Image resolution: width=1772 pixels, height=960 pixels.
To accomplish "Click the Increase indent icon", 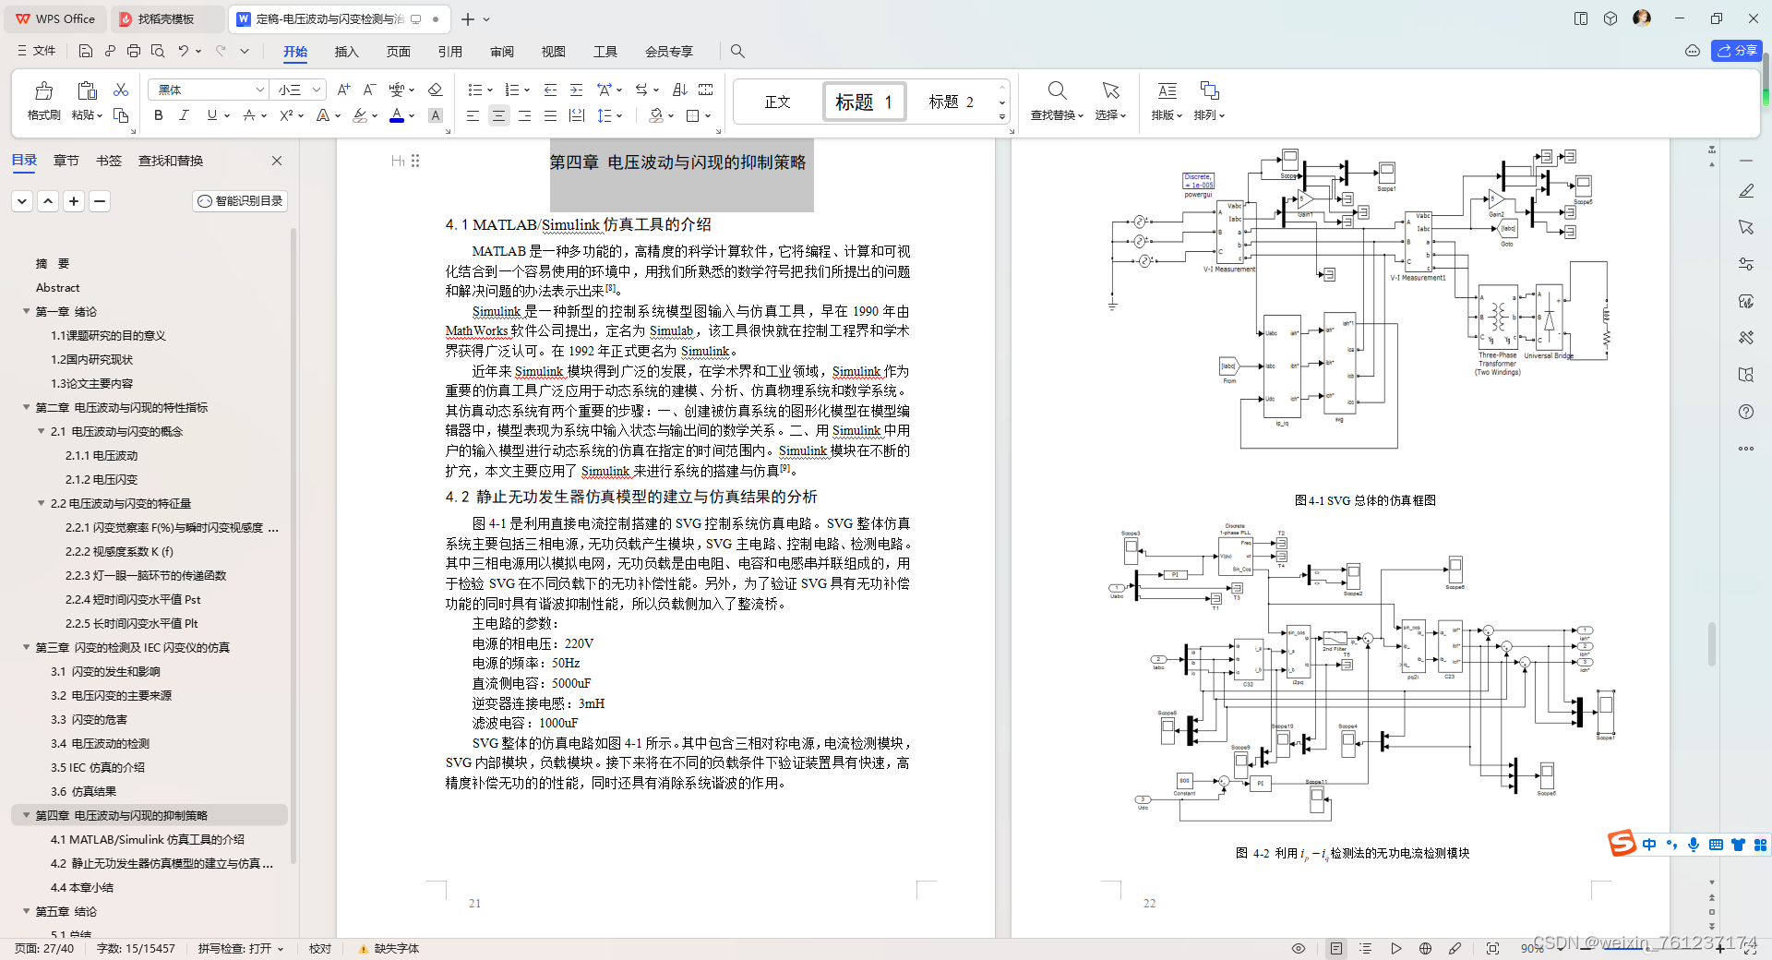I will point(576,90).
